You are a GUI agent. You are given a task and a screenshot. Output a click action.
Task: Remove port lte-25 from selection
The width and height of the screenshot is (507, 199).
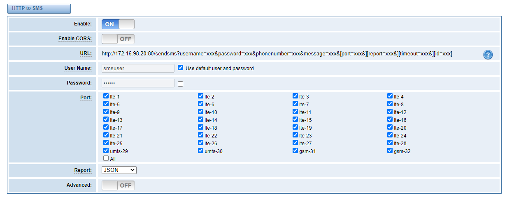(x=106, y=143)
